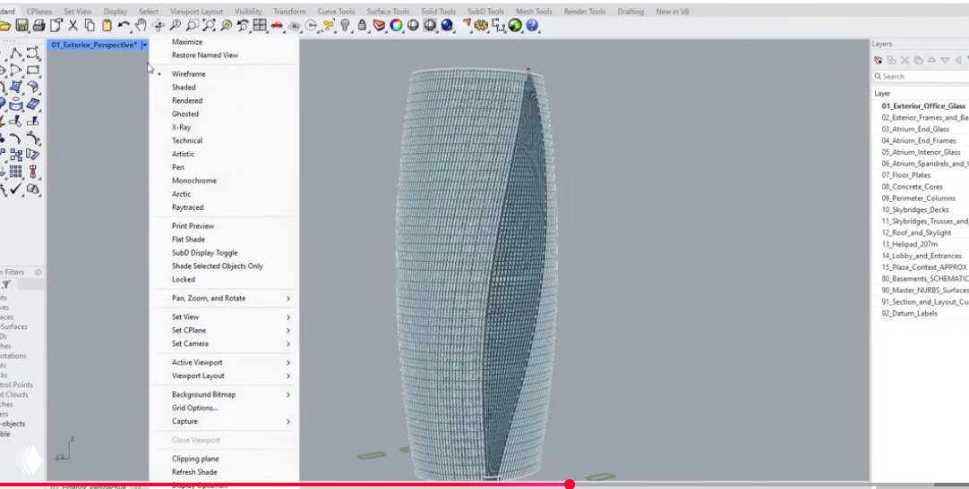This screenshot has width=969, height=489.
Task: Click the Undo arrow icon
Action: pos(124,26)
